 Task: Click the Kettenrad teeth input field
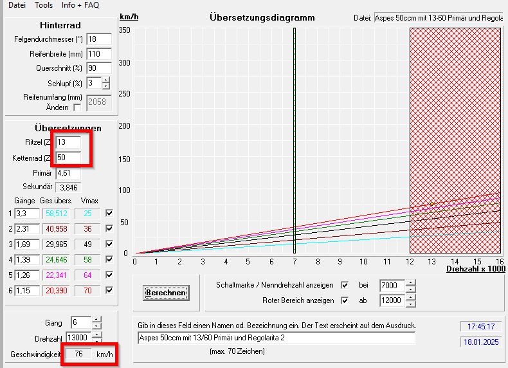68,158
